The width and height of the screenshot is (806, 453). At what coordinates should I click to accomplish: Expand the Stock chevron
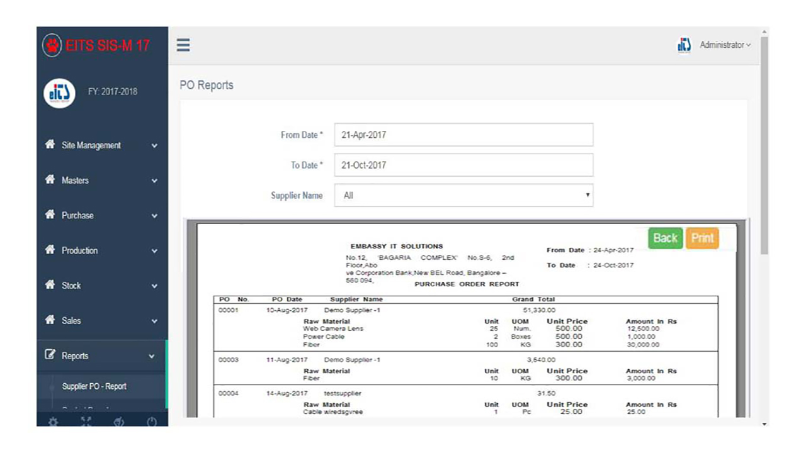pyautogui.click(x=154, y=286)
